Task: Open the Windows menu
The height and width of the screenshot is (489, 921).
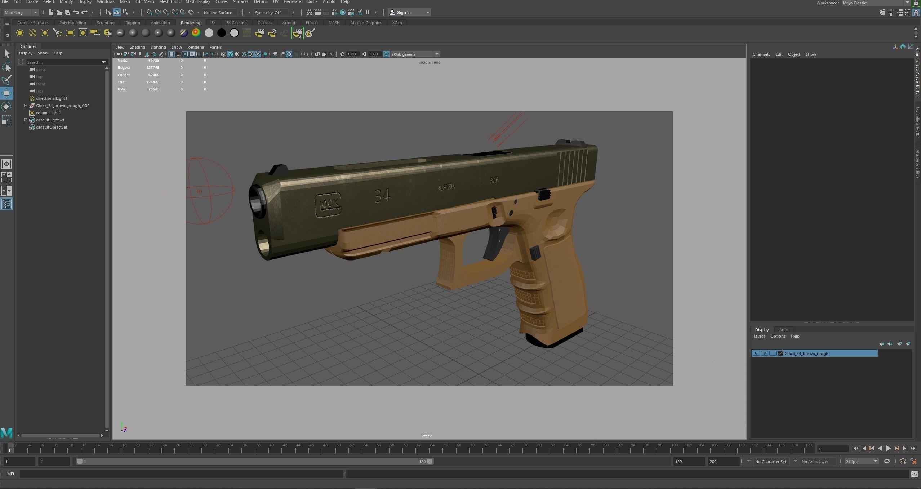Action: pyautogui.click(x=106, y=2)
